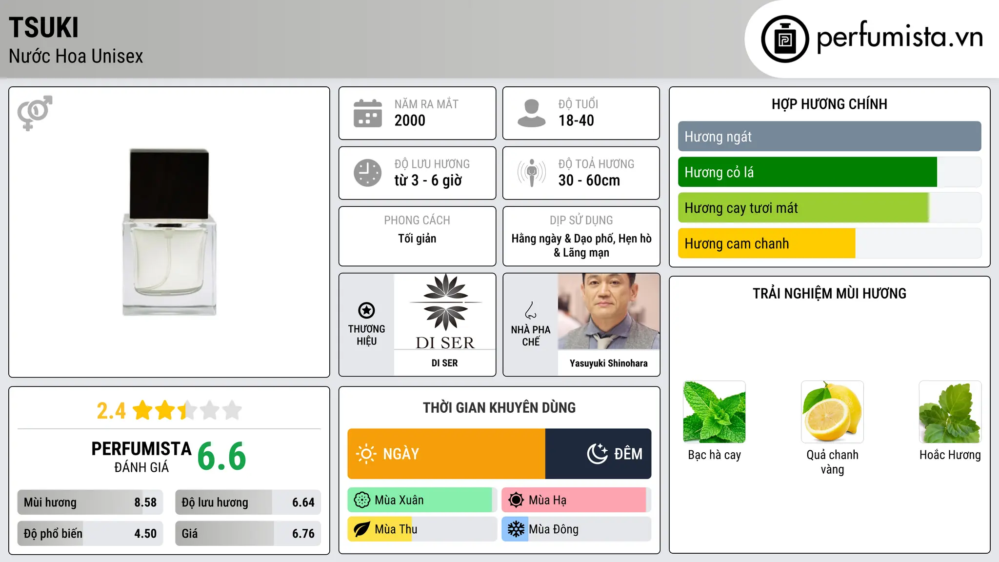Click the Độ phổ biến score bar
The image size is (999, 562).
pos(90,534)
